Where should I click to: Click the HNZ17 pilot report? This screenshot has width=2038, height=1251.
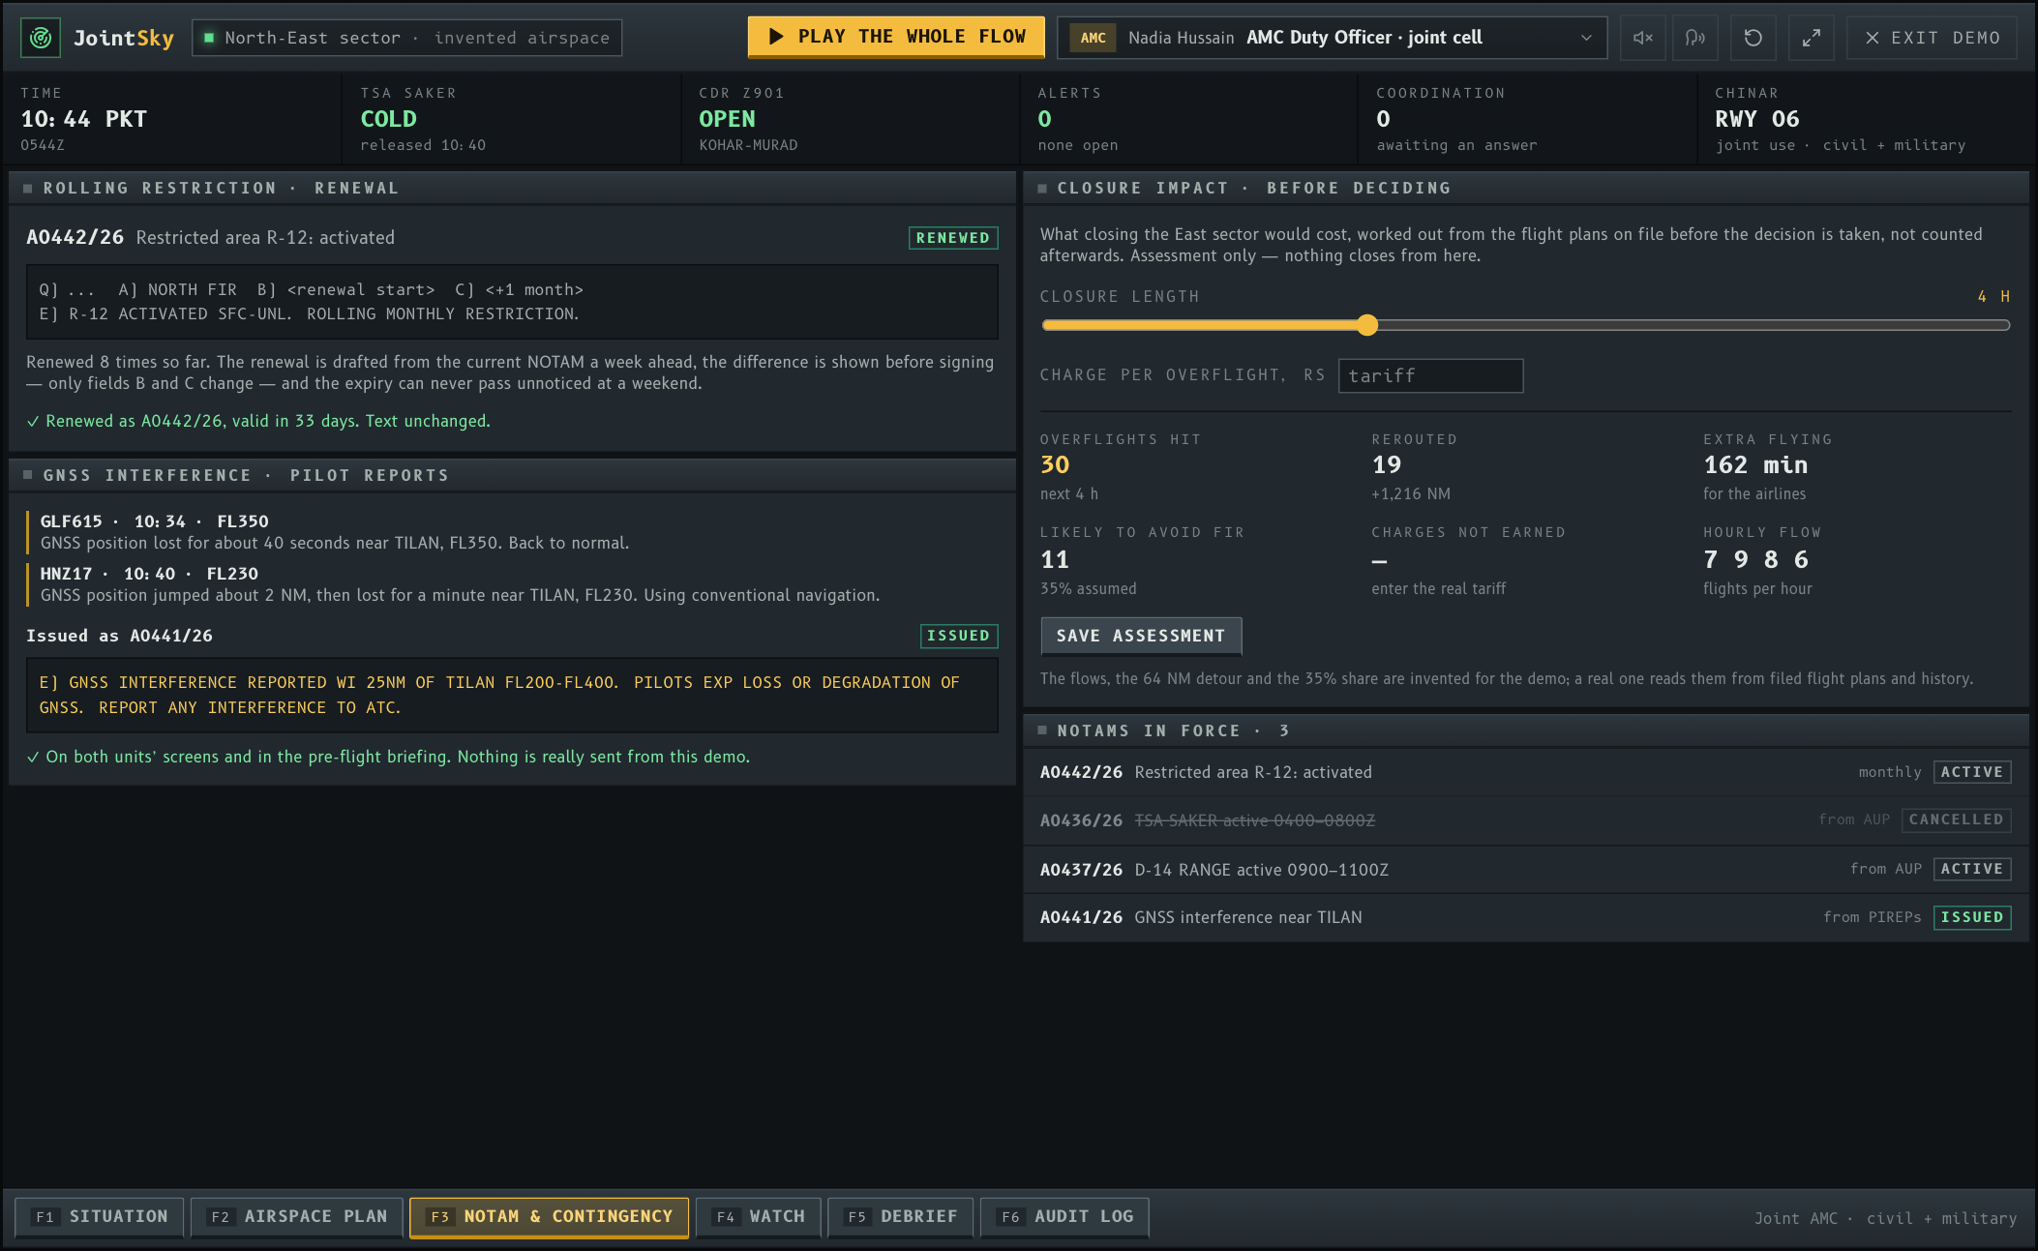coord(513,584)
